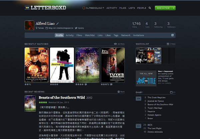Click the Art of the Title ad
200x139 pixels.
[x=146, y=78]
